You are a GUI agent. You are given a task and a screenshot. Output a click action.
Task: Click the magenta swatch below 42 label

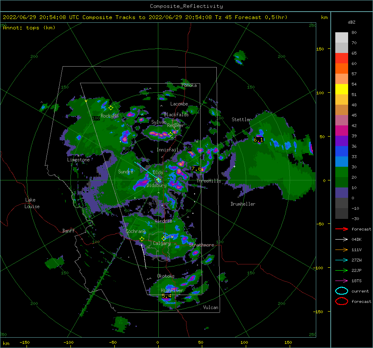tap(342, 131)
